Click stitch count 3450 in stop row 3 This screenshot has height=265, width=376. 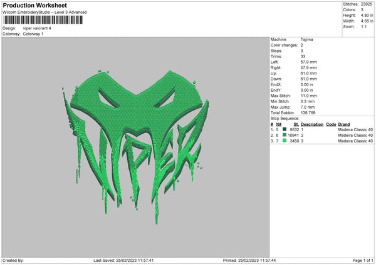pos(295,141)
